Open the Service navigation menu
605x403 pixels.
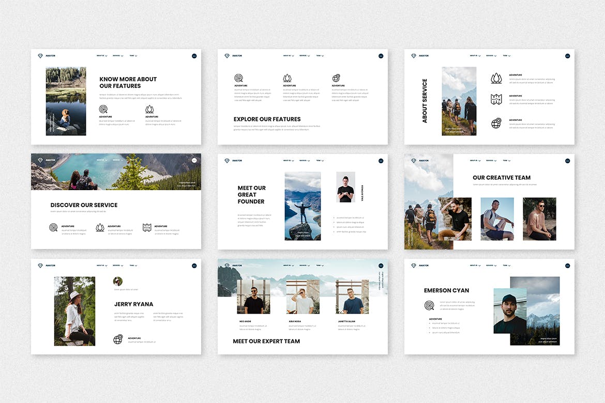point(117,55)
